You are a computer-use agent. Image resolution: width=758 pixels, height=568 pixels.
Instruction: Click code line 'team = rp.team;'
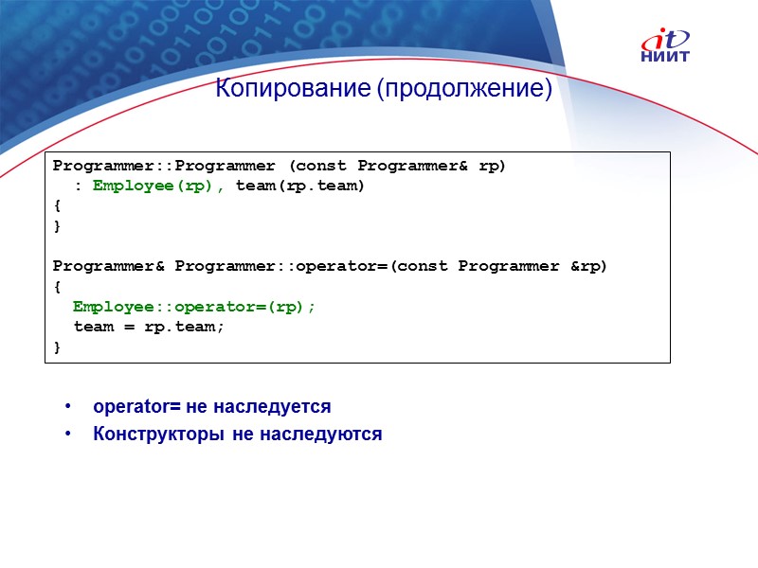[x=149, y=327]
